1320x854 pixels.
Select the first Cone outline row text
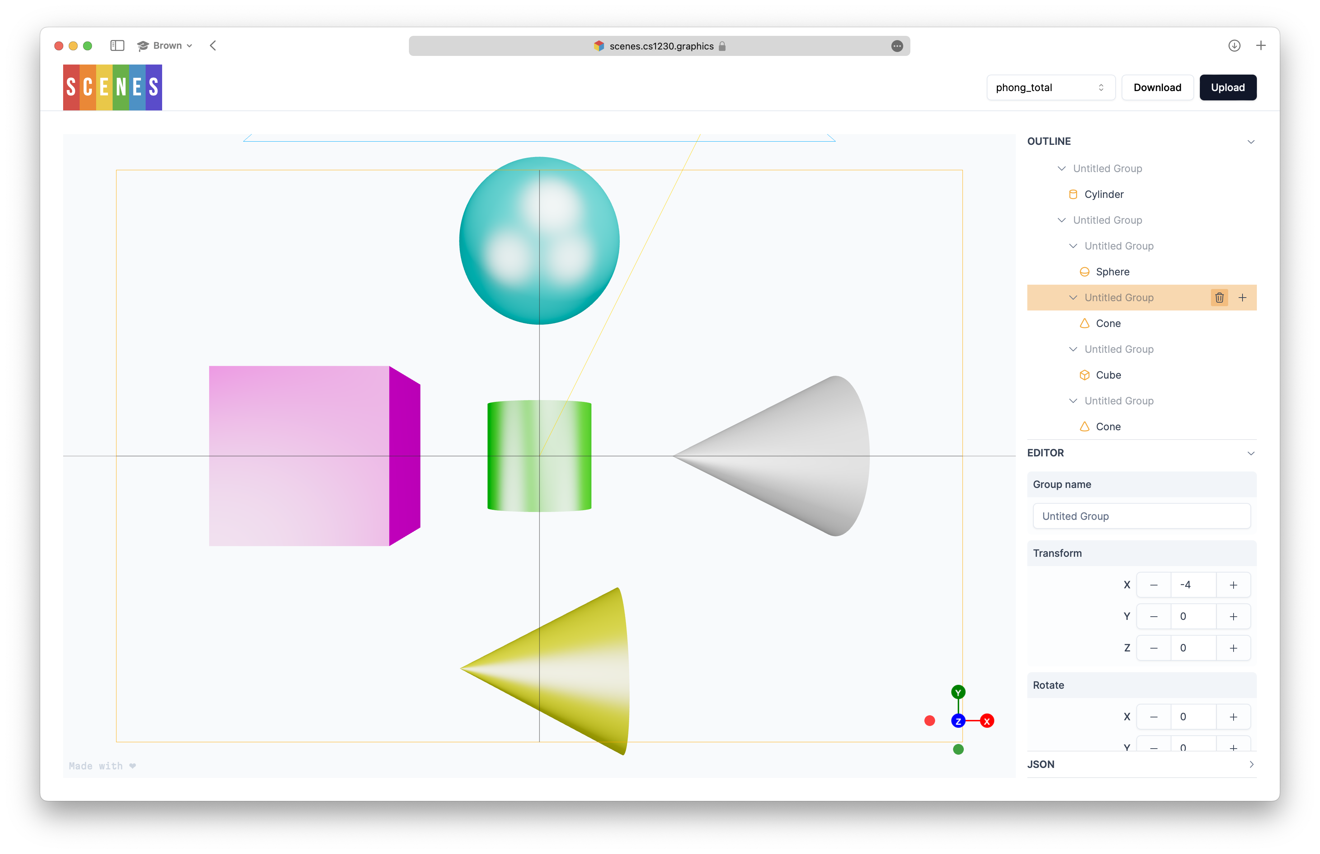point(1108,323)
